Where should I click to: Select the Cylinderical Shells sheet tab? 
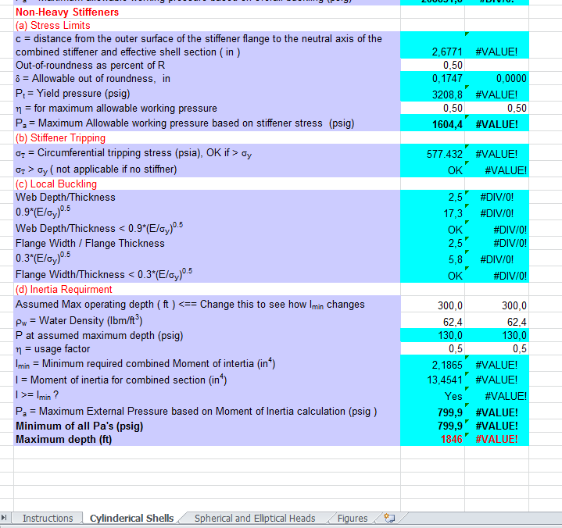click(x=131, y=519)
